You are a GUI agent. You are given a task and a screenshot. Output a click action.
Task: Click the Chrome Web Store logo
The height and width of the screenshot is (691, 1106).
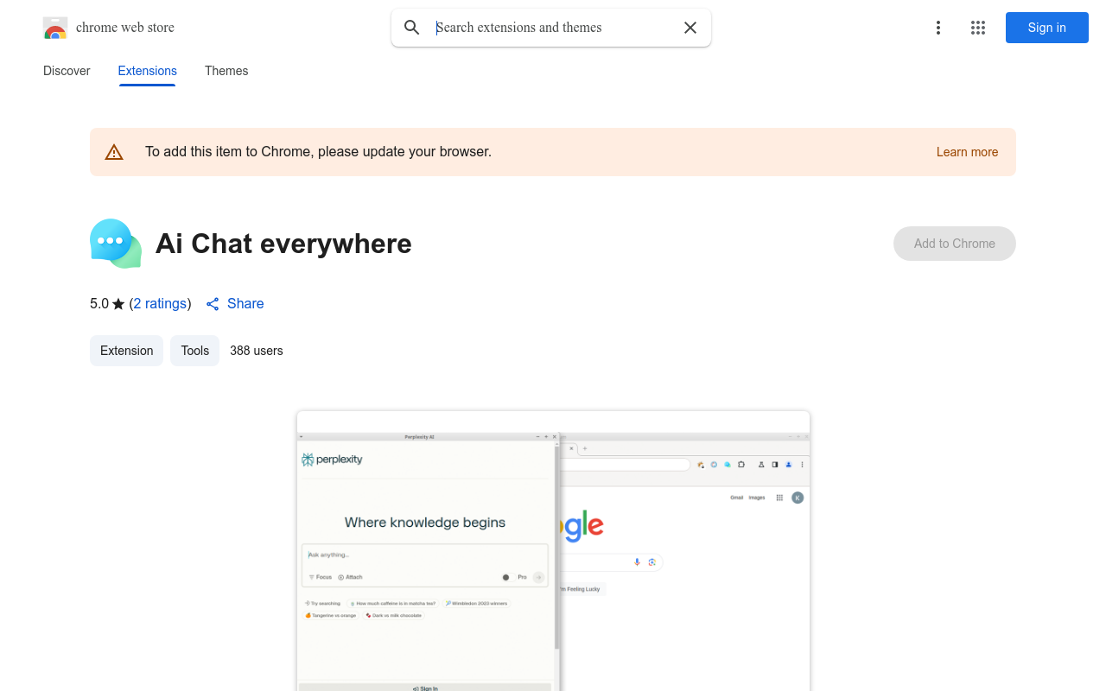pyautogui.click(x=55, y=28)
